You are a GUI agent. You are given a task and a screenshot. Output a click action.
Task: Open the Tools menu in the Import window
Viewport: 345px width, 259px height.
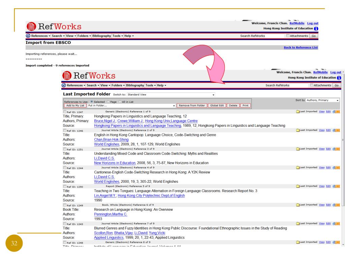(x=118, y=36)
